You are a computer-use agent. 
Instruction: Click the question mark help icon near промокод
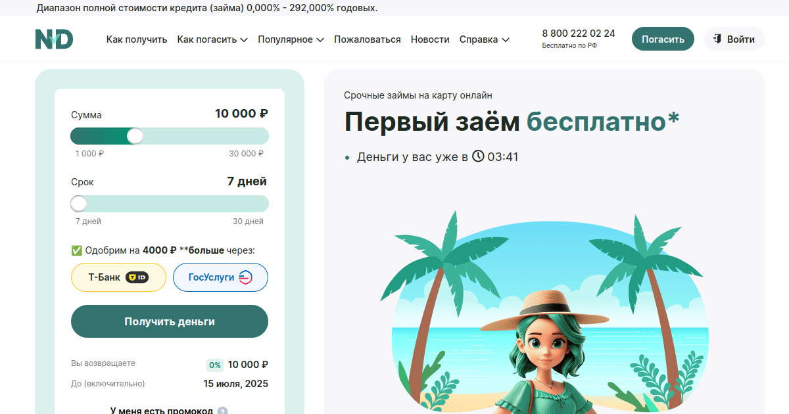click(x=222, y=411)
